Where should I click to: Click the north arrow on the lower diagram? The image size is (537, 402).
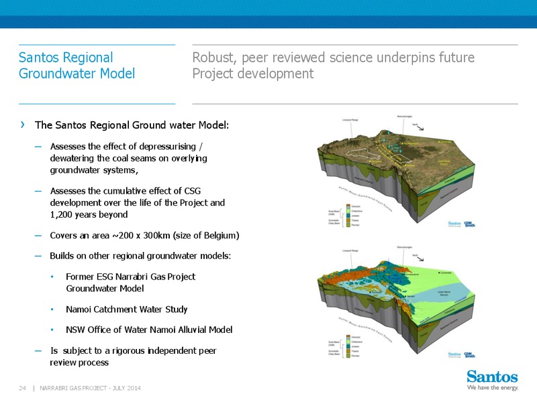tap(418, 257)
